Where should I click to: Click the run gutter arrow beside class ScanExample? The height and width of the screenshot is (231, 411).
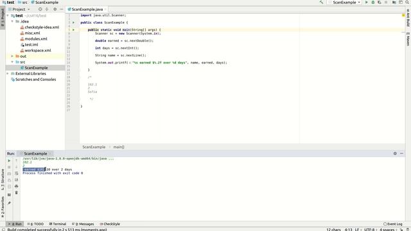(73, 22)
